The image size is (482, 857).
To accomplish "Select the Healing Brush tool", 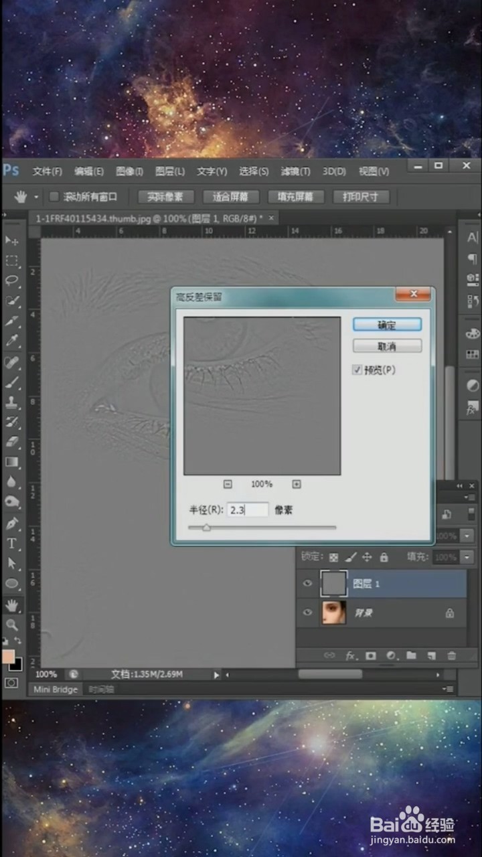I will (12, 362).
